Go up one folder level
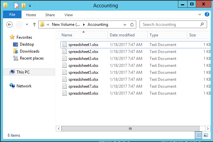The height and width of the screenshot is (142, 213). point(34,24)
